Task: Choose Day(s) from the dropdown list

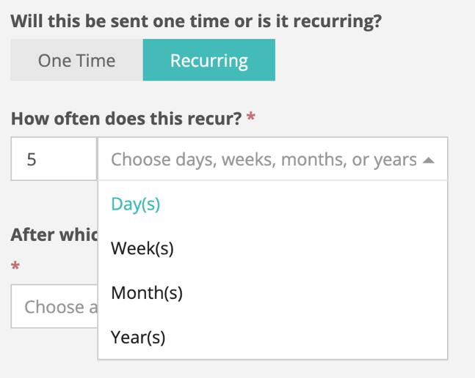Action: click(x=136, y=204)
